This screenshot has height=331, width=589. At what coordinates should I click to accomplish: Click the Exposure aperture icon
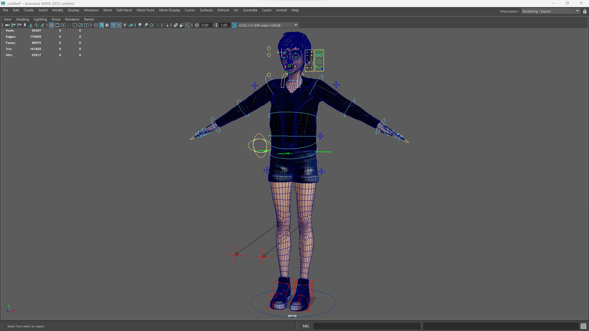(x=197, y=25)
